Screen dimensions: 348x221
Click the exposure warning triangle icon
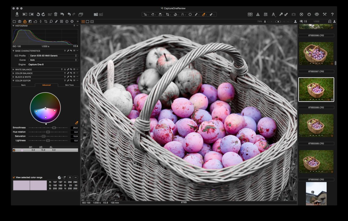(x=258, y=14)
